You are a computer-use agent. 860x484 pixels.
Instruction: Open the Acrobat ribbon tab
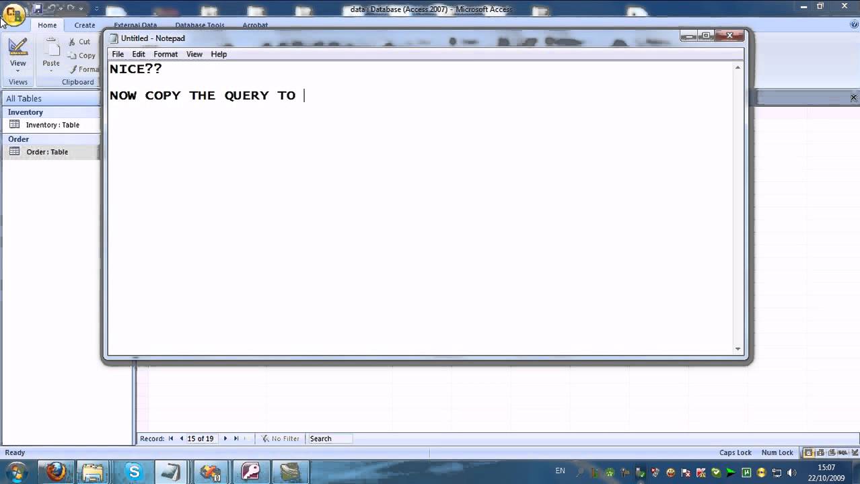(255, 25)
